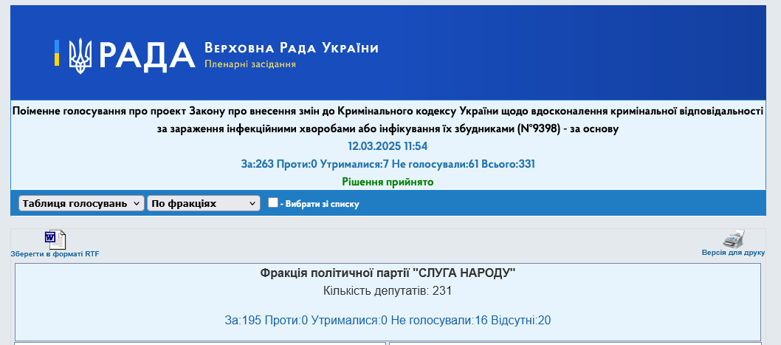
Task: Click the vote date 12.03.2025 11:54
Action: (x=388, y=146)
